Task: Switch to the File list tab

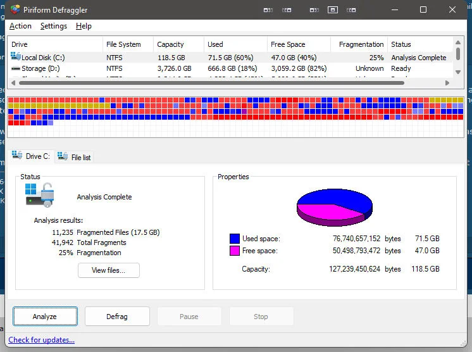Action: tap(74, 157)
